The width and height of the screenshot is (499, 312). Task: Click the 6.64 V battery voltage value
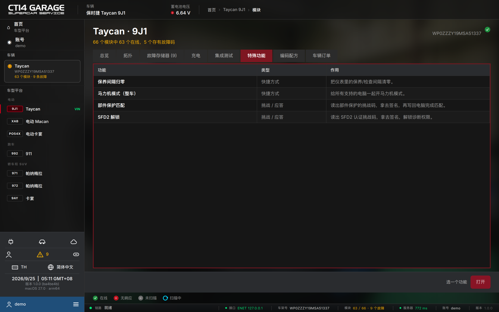[183, 13]
